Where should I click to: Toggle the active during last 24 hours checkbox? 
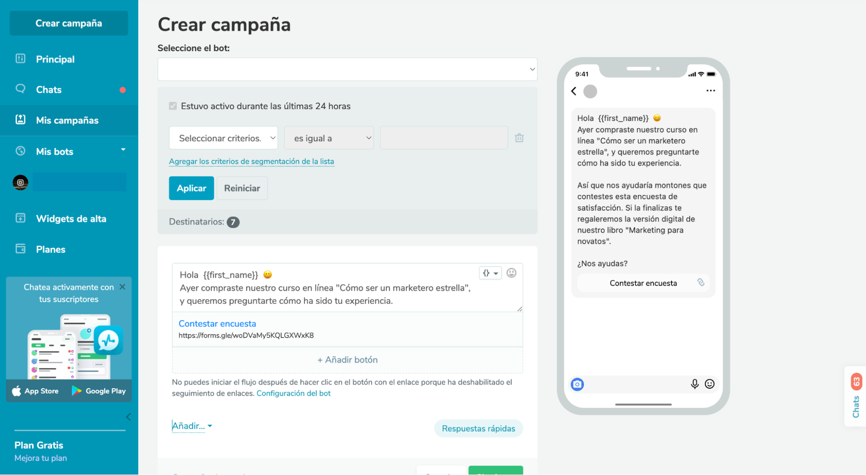tap(173, 106)
